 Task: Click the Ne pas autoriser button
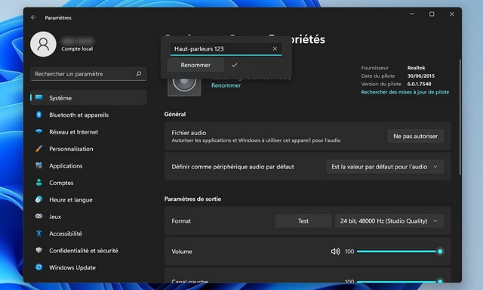(x=416, y=136)
